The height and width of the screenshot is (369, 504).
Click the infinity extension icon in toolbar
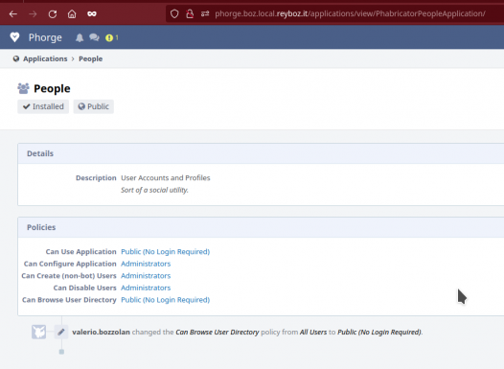(92, 13)
